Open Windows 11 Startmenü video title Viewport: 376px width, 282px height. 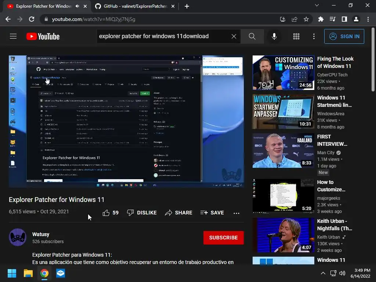(334, 101)
